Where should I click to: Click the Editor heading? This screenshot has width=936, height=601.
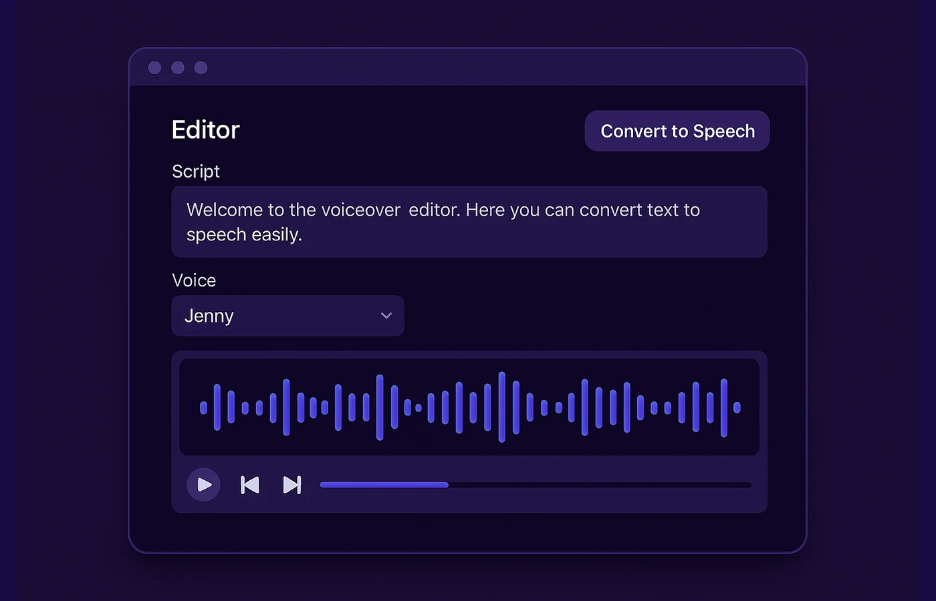point(205,130)
